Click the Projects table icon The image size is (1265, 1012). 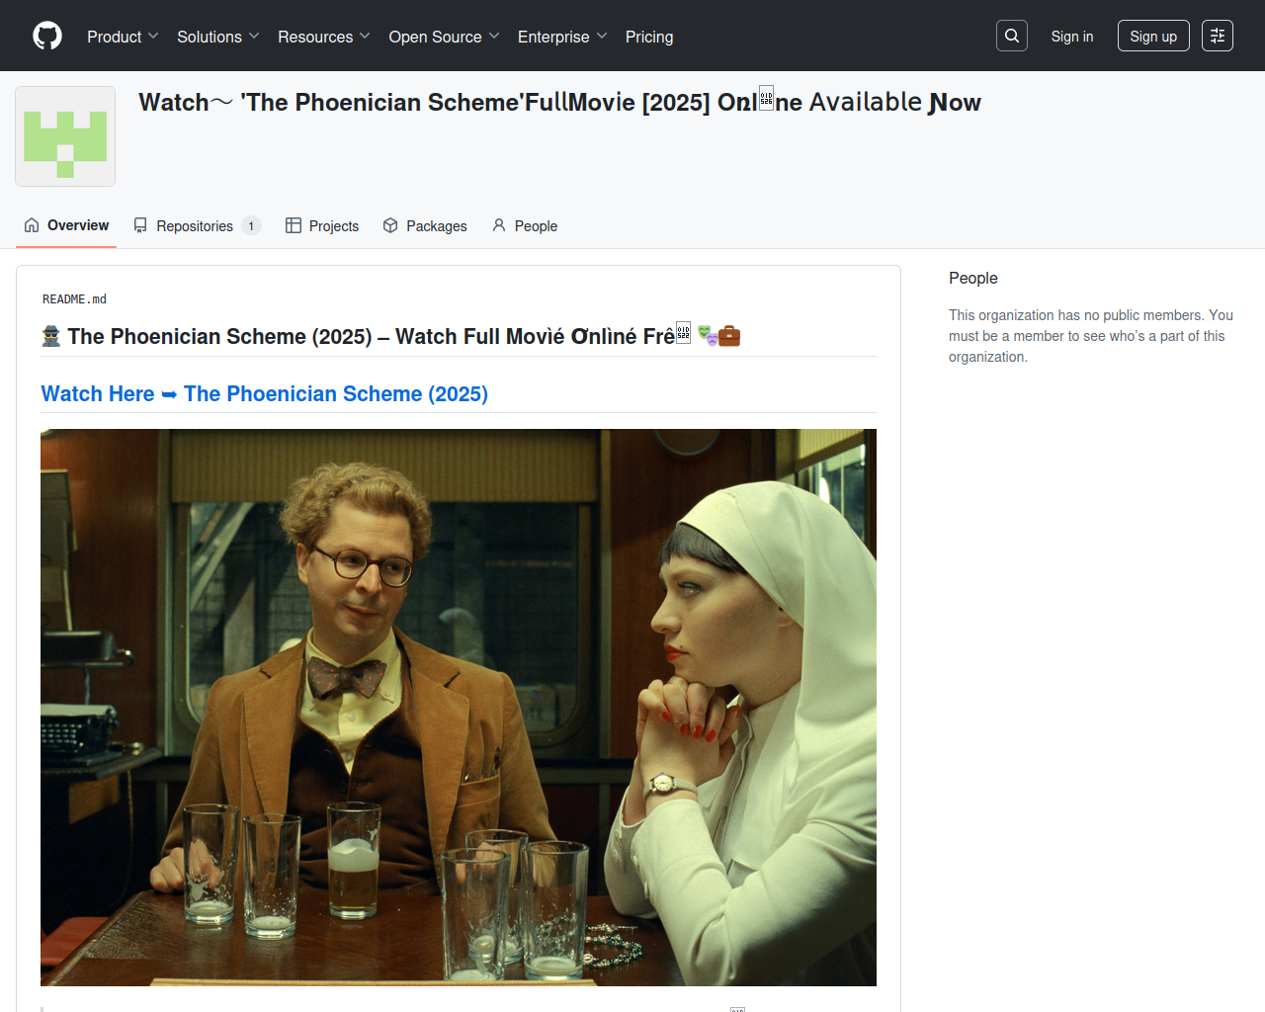pyautogui.click(x=294, y=225)
